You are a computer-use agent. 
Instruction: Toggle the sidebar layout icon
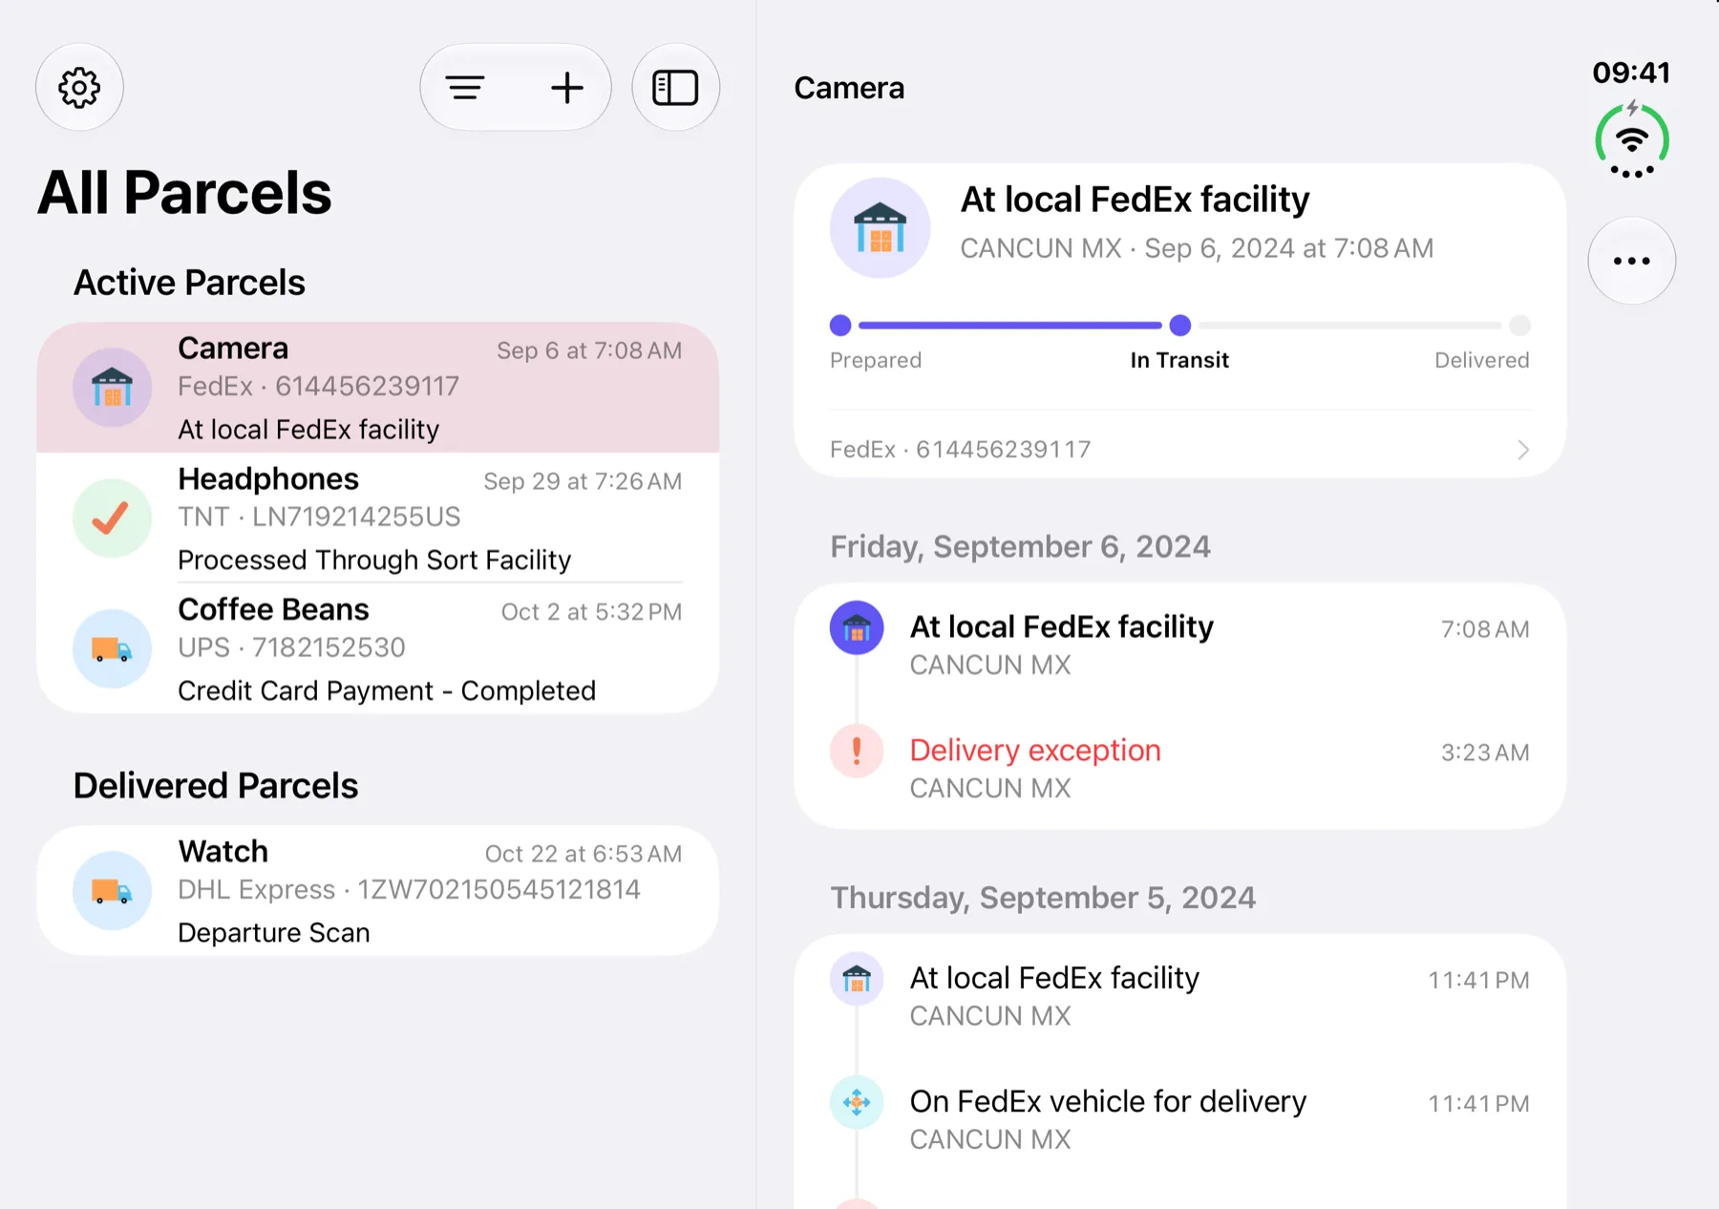point(675,88)
